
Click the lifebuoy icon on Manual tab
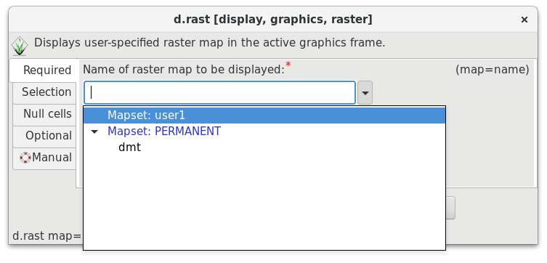point(25,158)
